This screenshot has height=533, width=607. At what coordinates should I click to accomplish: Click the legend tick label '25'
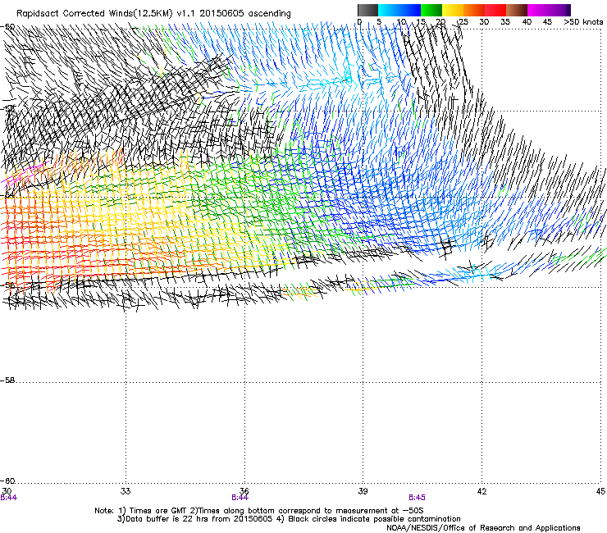[463, 22]
